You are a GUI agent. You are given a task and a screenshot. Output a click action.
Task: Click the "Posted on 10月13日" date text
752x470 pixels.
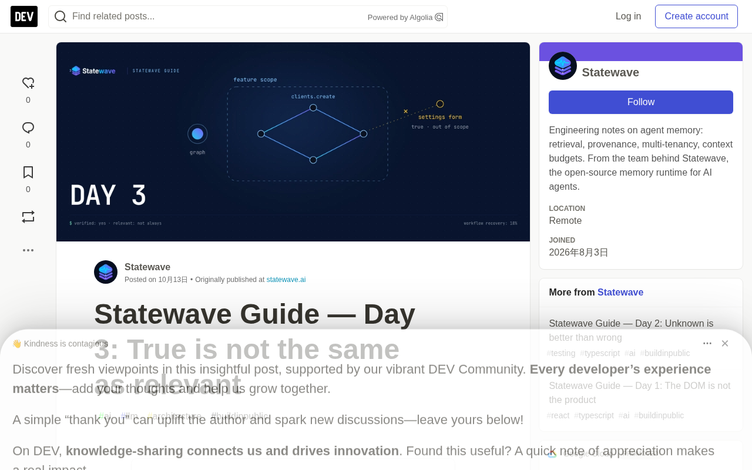(156, 280)
